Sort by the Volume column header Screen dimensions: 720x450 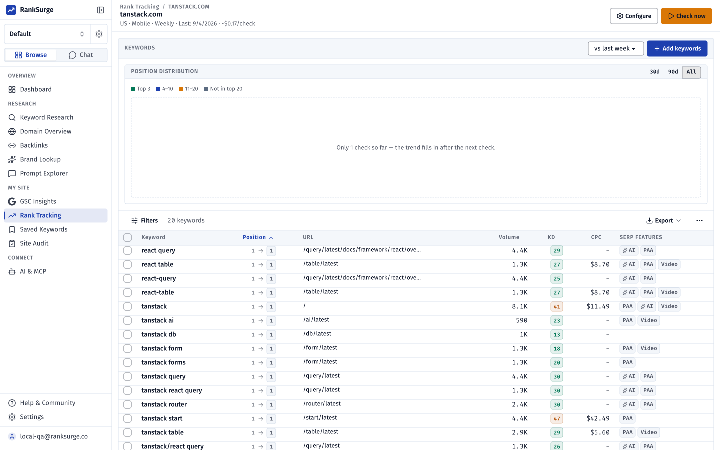[x=509, y=237]
